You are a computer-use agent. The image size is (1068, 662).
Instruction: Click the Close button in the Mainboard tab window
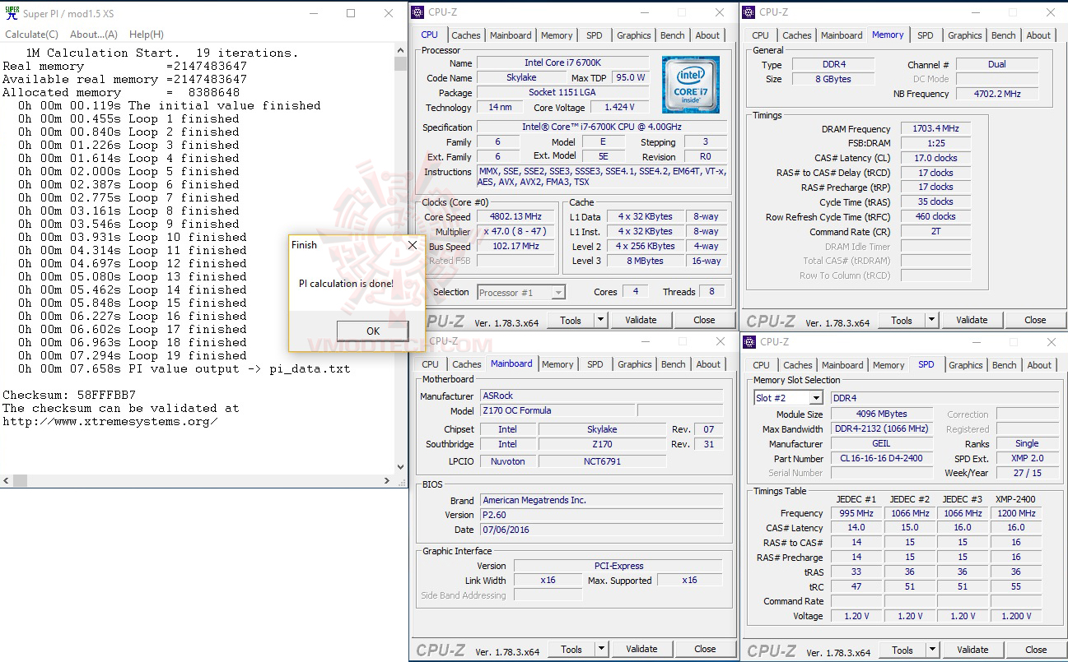705,649
